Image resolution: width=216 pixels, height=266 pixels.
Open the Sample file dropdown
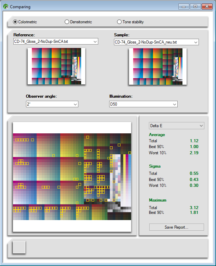point(156,42)
